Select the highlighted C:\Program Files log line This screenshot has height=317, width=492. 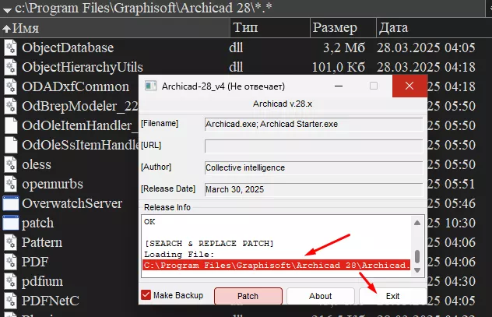(x=276, y=266)
